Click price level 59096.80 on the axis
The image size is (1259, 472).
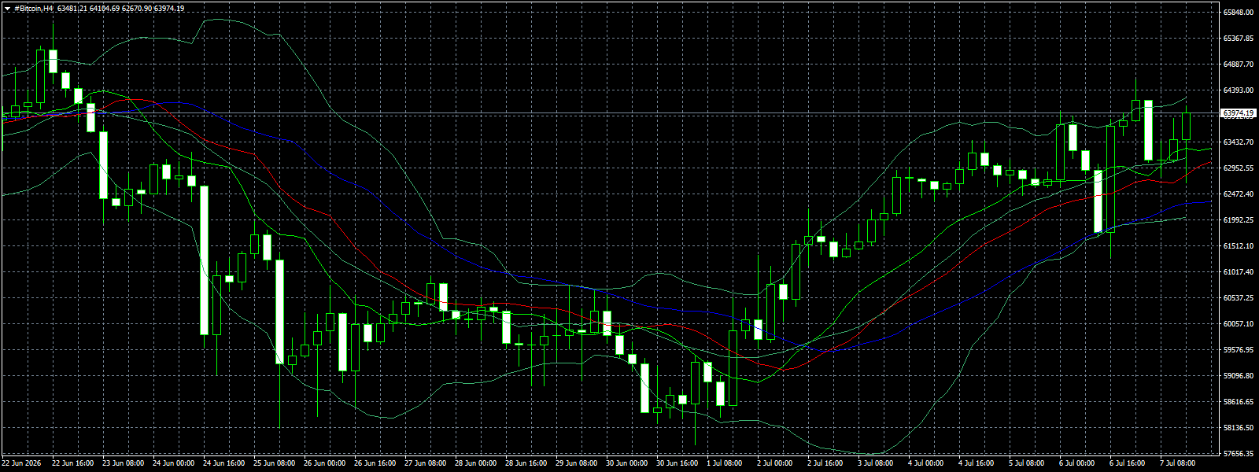tap(1239, 376)
